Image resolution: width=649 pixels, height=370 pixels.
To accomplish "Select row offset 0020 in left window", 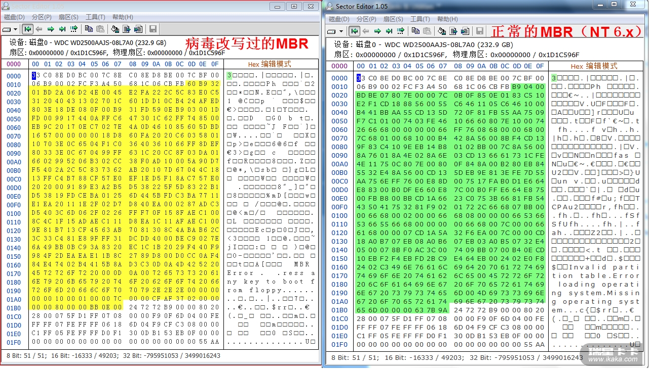I will pos(14,93).
